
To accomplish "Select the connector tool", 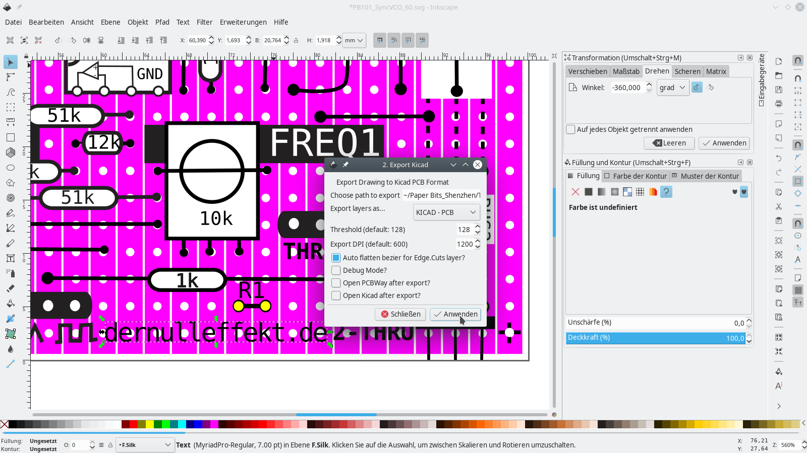I will click(10, 364).
